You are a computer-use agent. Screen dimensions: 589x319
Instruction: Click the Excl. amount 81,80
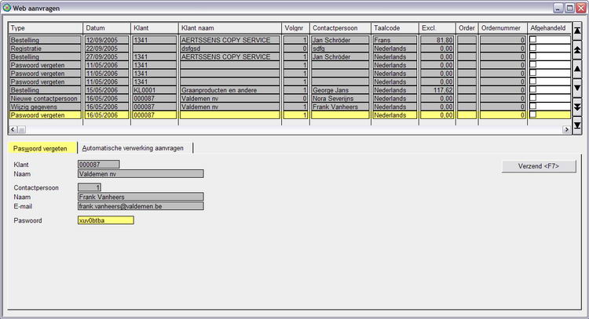coord(437,40)
